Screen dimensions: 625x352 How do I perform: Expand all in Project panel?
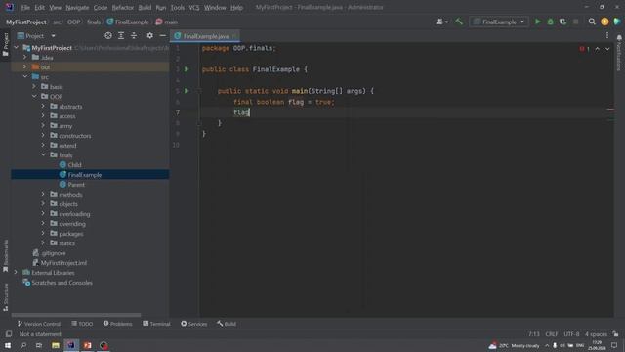tap(121, 36)
